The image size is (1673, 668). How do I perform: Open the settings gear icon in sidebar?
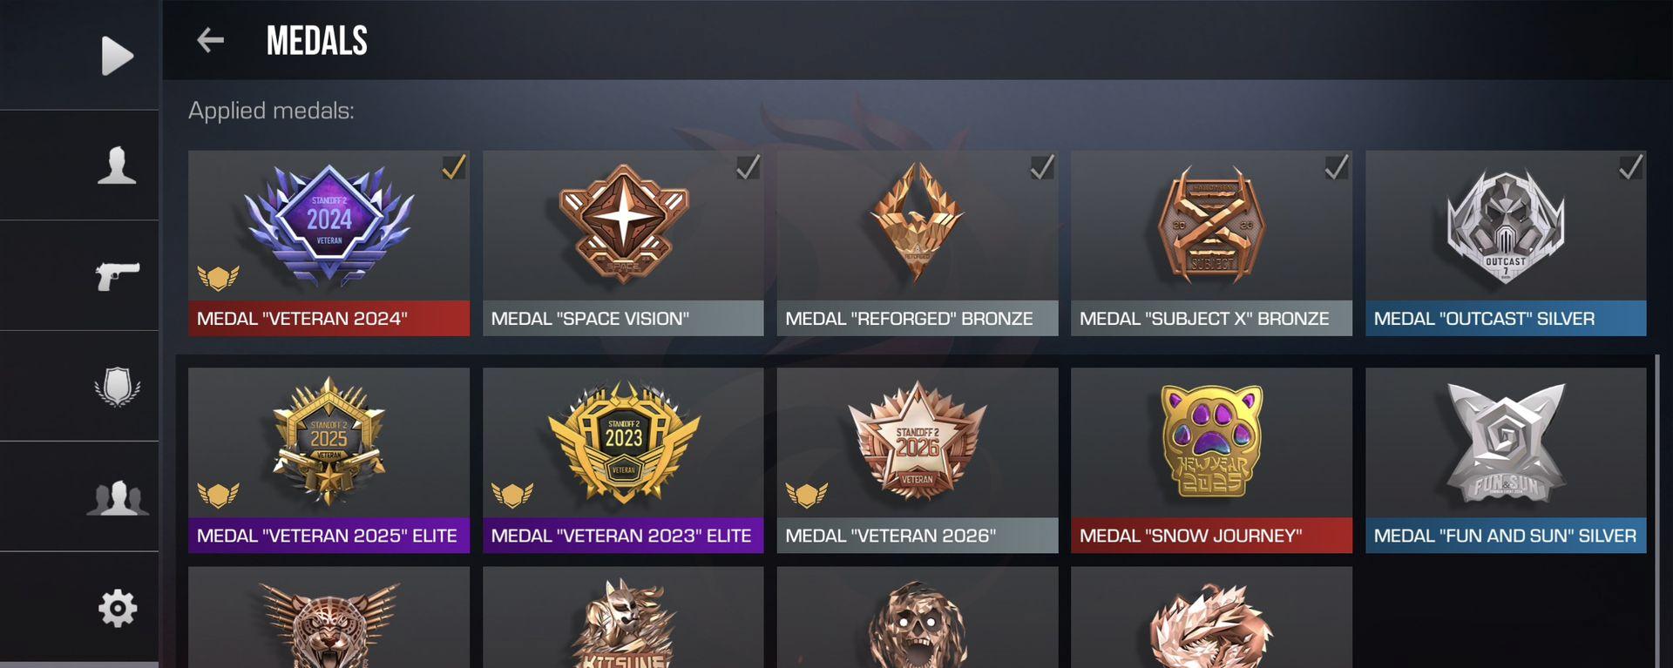coord(117,608)
